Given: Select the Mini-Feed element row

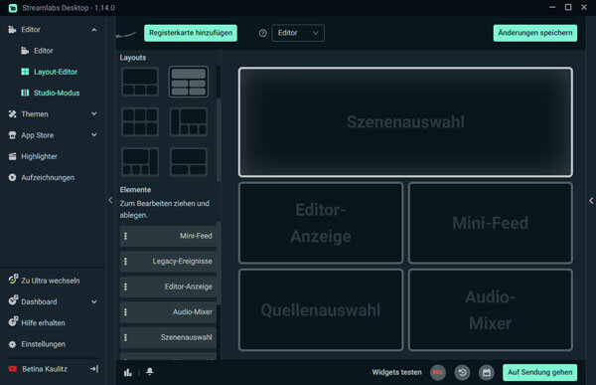Looking at the screenshot, I should pyautogui.click(x=168, y=236).
